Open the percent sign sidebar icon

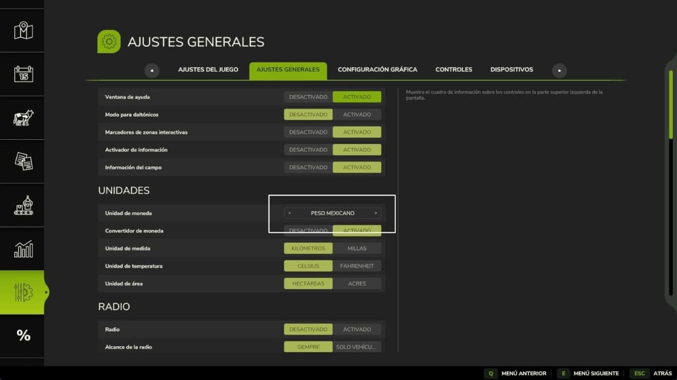coord(23,336)
